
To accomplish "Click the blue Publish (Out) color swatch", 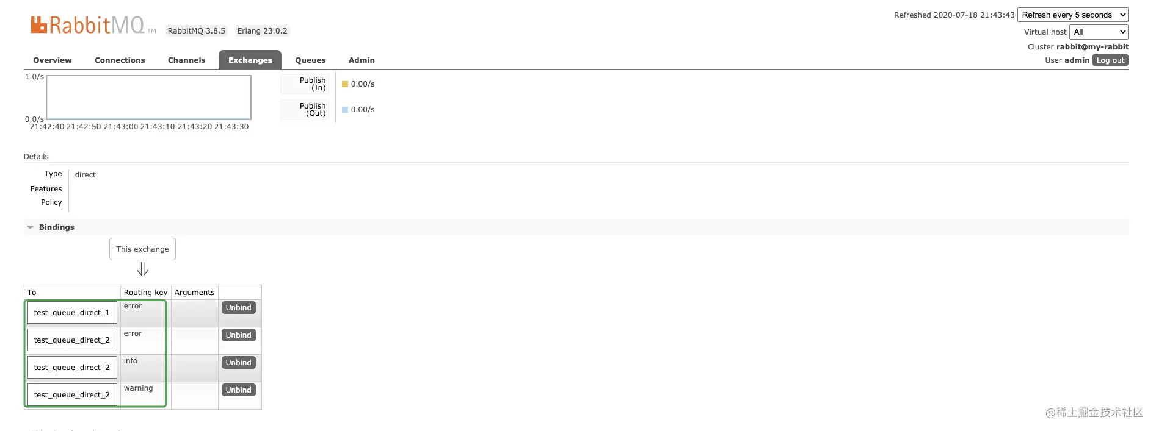I will click(345, 110).
